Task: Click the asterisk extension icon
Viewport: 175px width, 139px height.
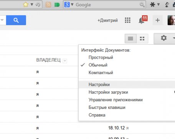Action: (x=152, y=5)
